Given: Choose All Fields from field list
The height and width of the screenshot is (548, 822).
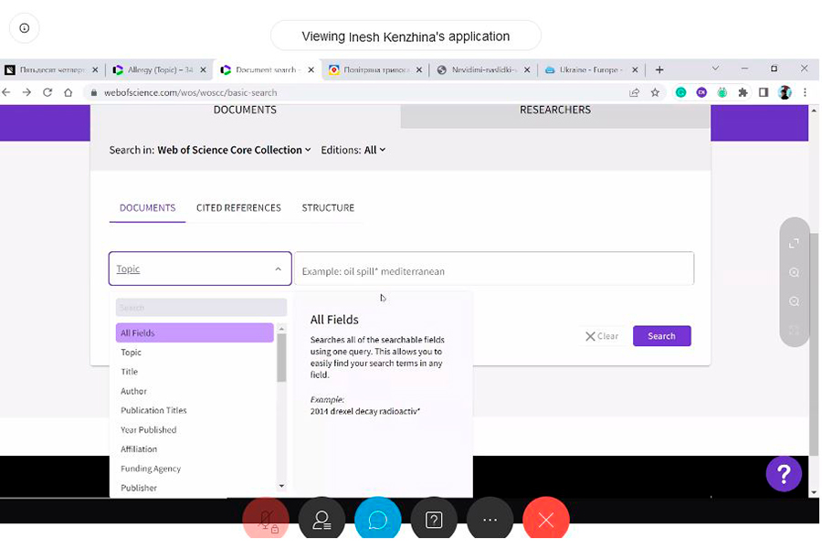Looking at the screenshot, I should pos(195,333).
